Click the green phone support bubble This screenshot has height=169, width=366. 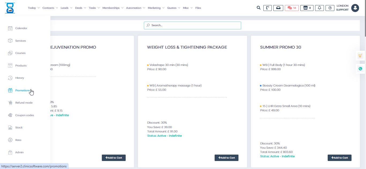tap(360, 68)
